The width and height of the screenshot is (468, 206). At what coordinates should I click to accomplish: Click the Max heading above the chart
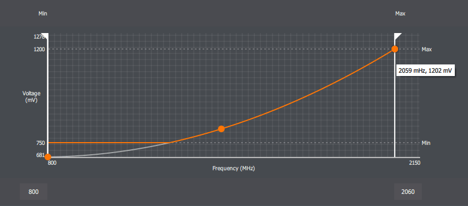click(400, 13)
